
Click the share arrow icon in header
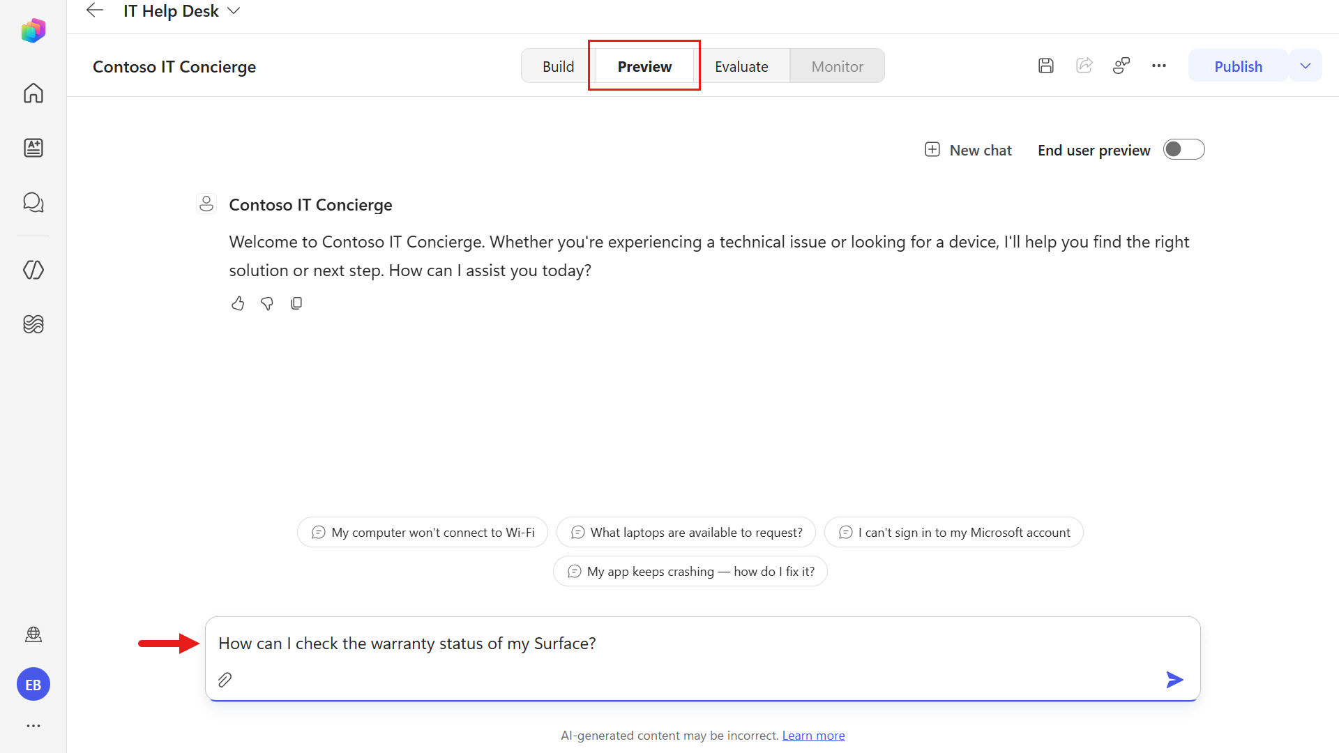(x=1084, y=66)
